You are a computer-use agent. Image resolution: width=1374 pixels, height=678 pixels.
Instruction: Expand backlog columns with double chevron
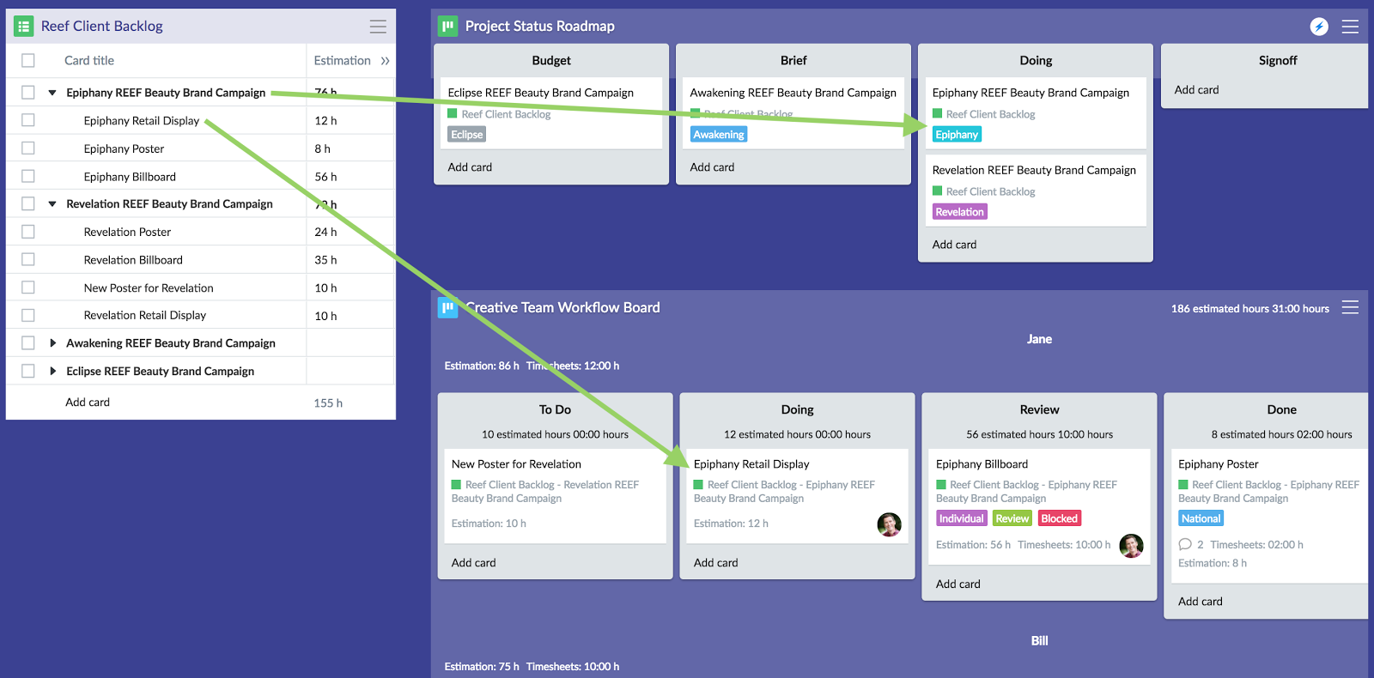385,61
